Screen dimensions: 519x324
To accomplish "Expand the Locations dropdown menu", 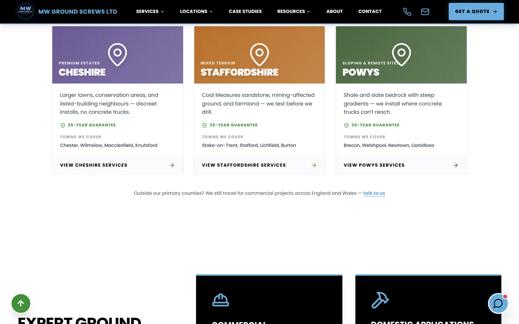I will pos(196,12).
